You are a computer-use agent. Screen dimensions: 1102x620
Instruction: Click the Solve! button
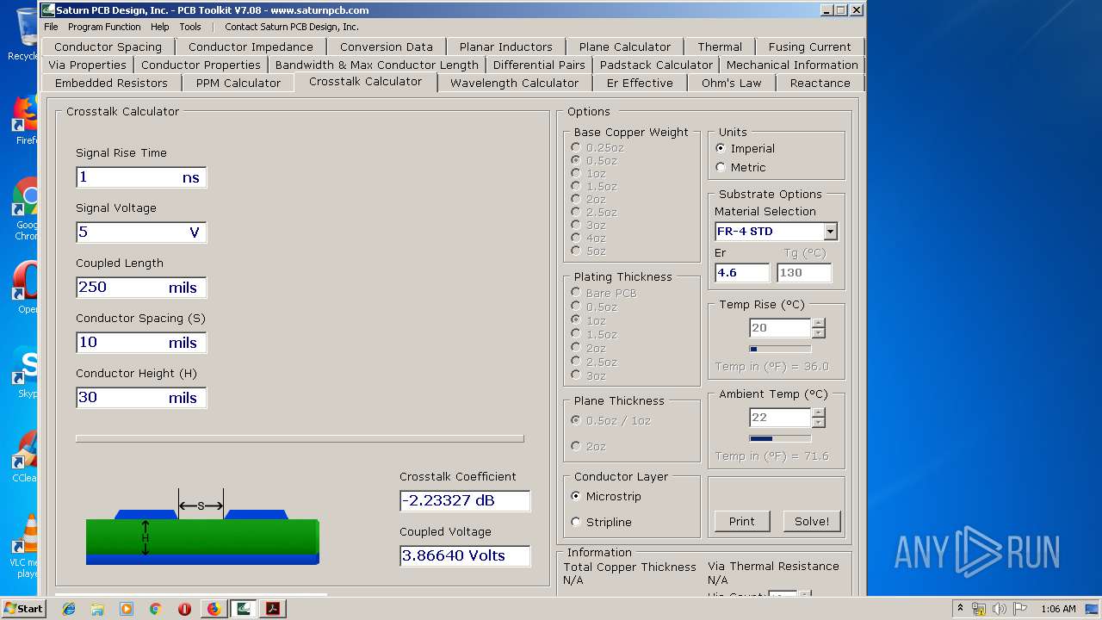point(812,521)
